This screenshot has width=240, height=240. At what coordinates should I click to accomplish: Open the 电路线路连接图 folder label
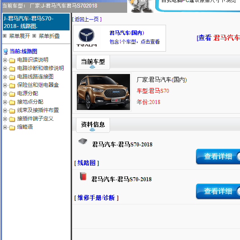pos(35,76)
